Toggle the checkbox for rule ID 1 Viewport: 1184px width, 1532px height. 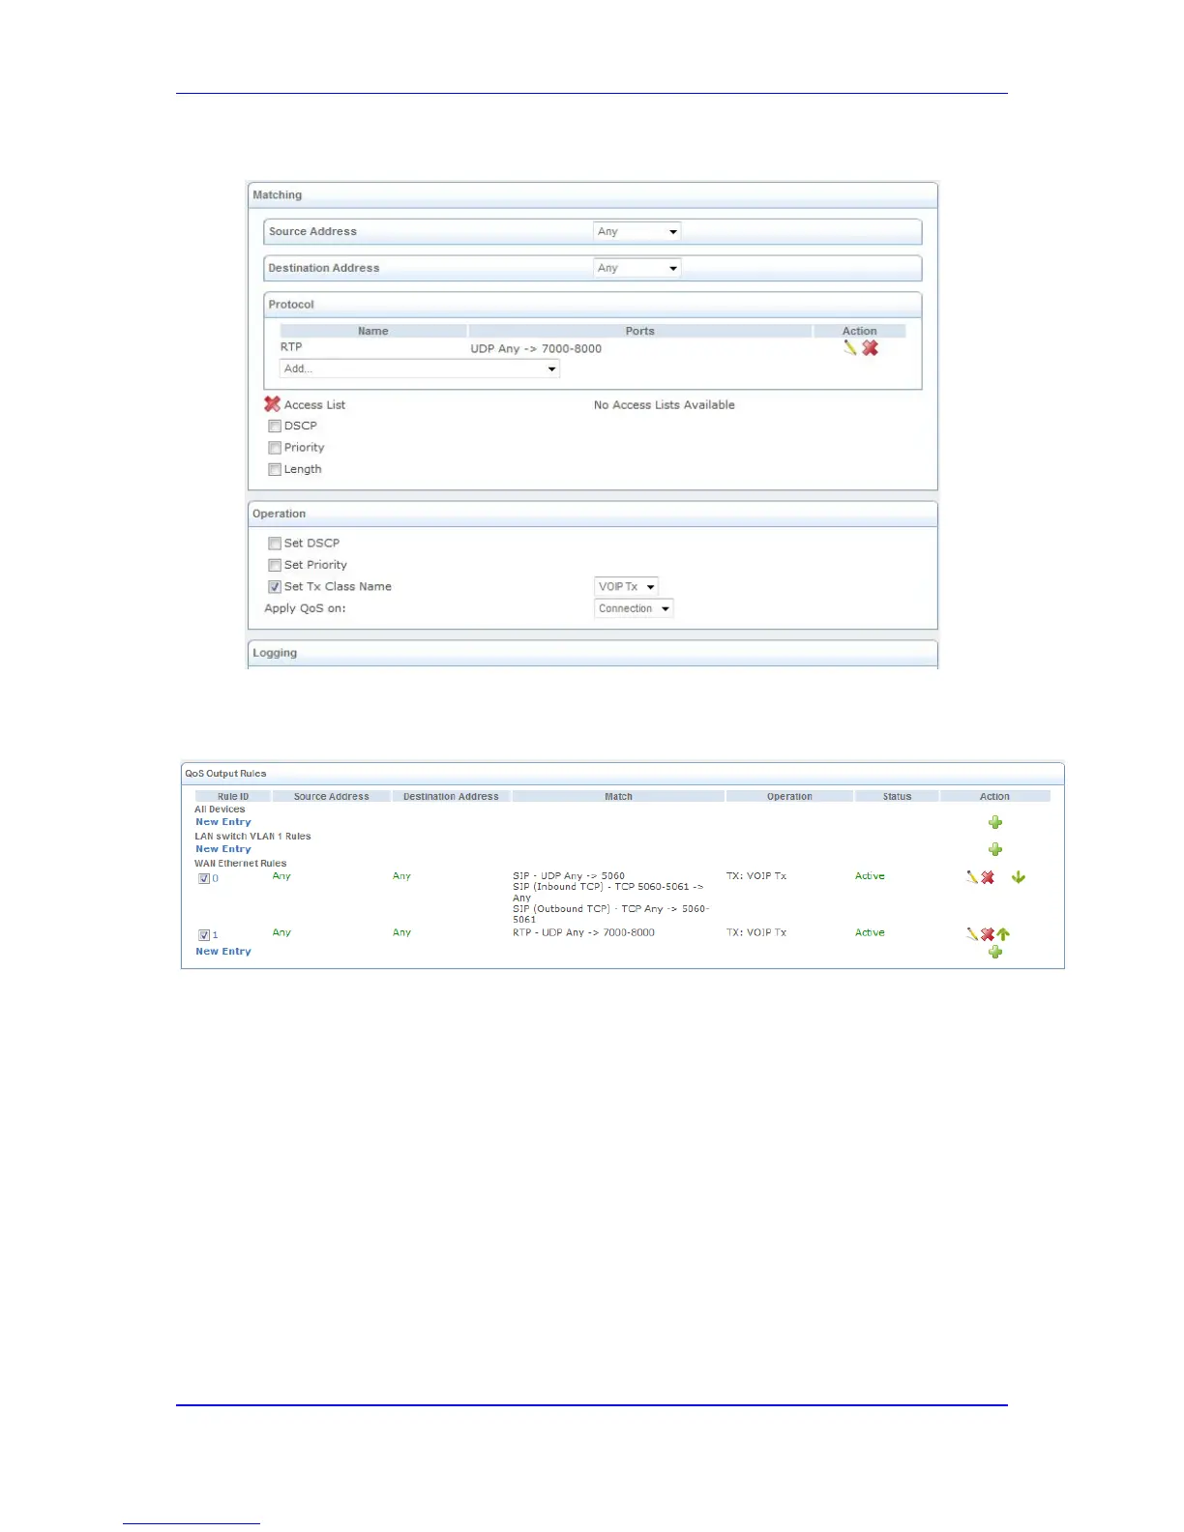tap(204, 935)
